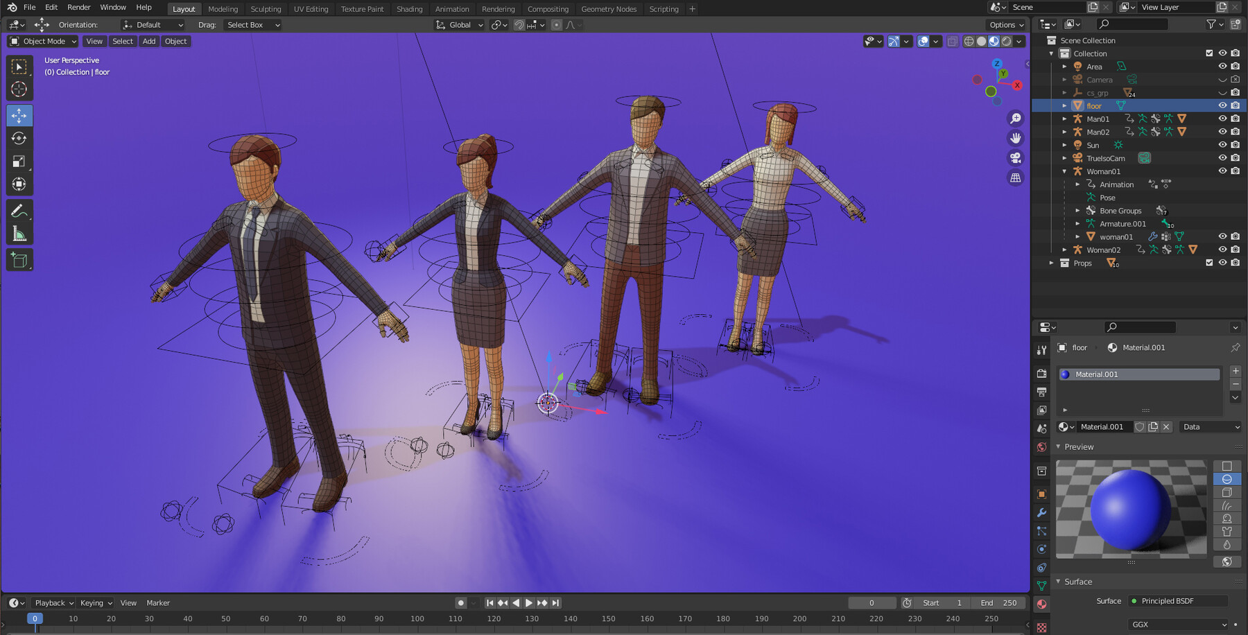Select the Annotate tool
This screenshot has height=635, width=1248.
[19, 210]
